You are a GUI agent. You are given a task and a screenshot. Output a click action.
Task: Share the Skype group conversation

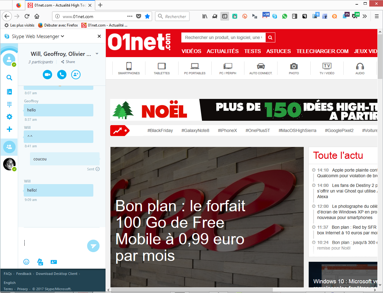pyautogui.click(x=68, y=62)
